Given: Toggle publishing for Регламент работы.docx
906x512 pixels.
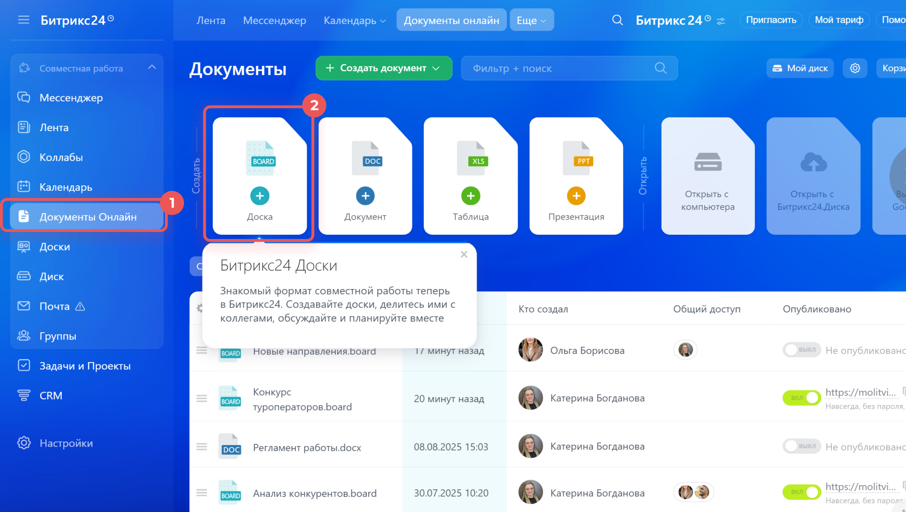Looking at the screenshot, I should [801, 446].
